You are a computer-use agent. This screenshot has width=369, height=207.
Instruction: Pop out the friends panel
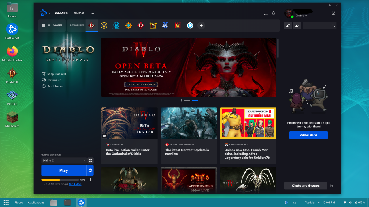click(334, 13)
